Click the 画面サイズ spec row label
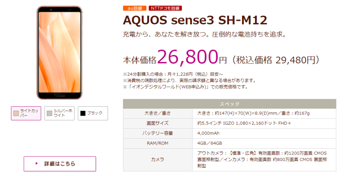The width and height of the screenshot is (351, 176). click(158, 123)
